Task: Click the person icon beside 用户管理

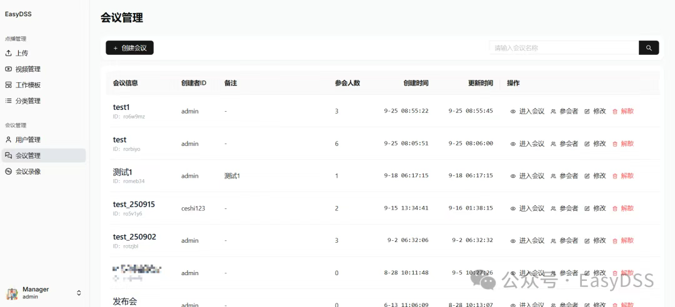Action: [8, 140]
